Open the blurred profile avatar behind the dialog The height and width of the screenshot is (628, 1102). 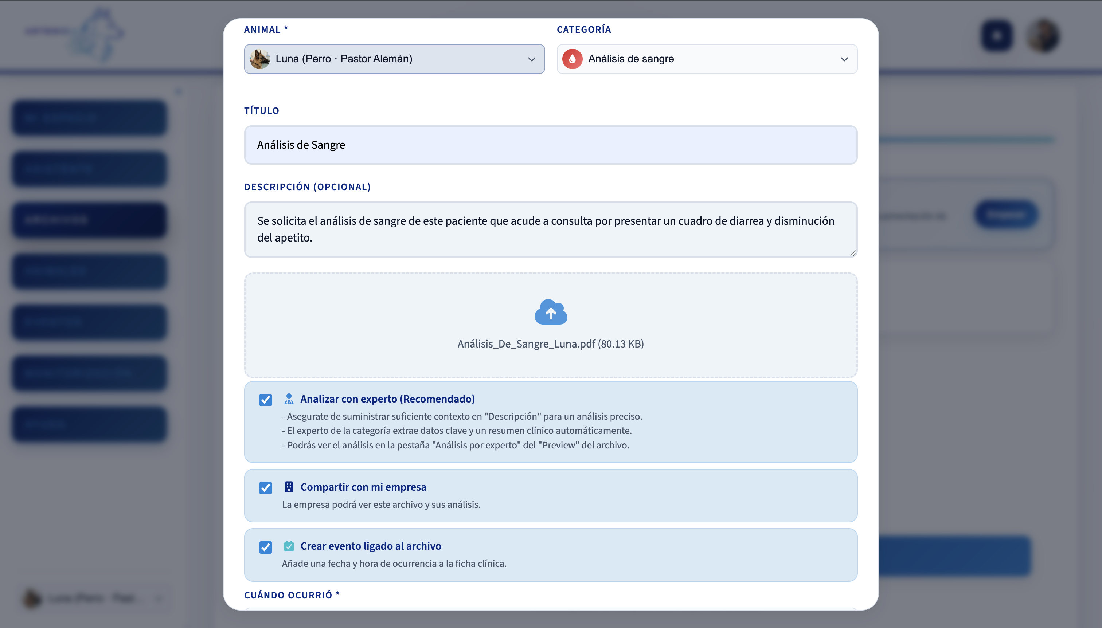click(x=1043, y=35)
